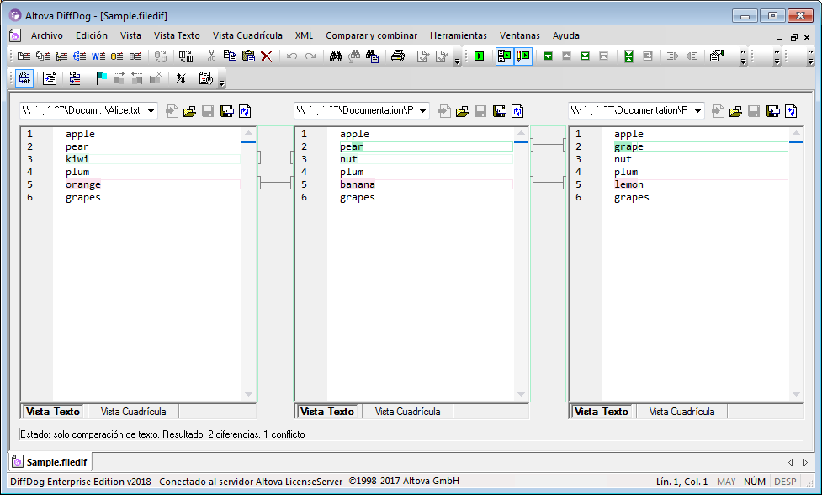Click the Start comparison green play icon

coord(479,56)
